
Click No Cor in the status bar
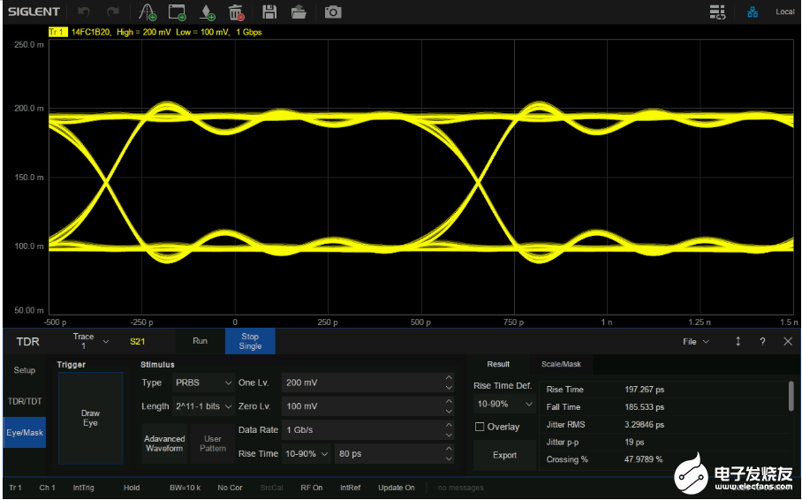point(230,488)
